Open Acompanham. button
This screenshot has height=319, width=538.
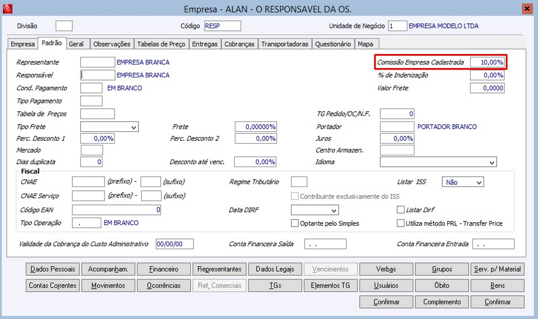click(108, 269)
